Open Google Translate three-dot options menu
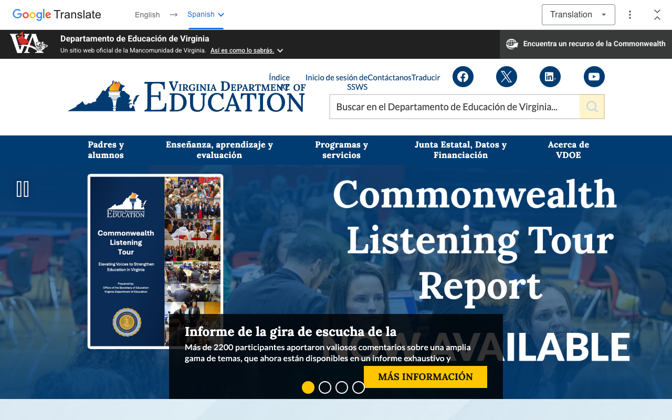This screenshot has height=420, width=672. 630,15
